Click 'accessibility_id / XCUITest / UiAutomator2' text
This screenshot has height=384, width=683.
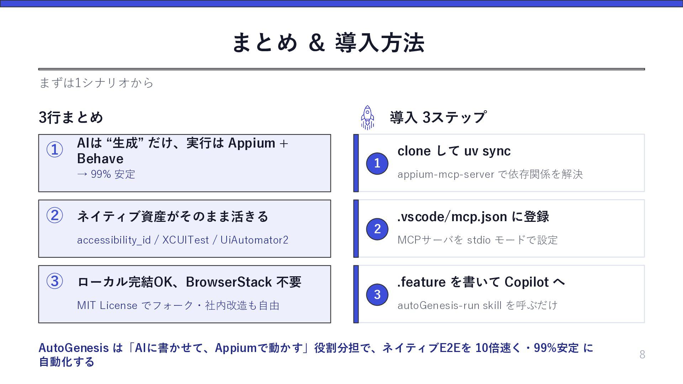(x=183, y=240)
